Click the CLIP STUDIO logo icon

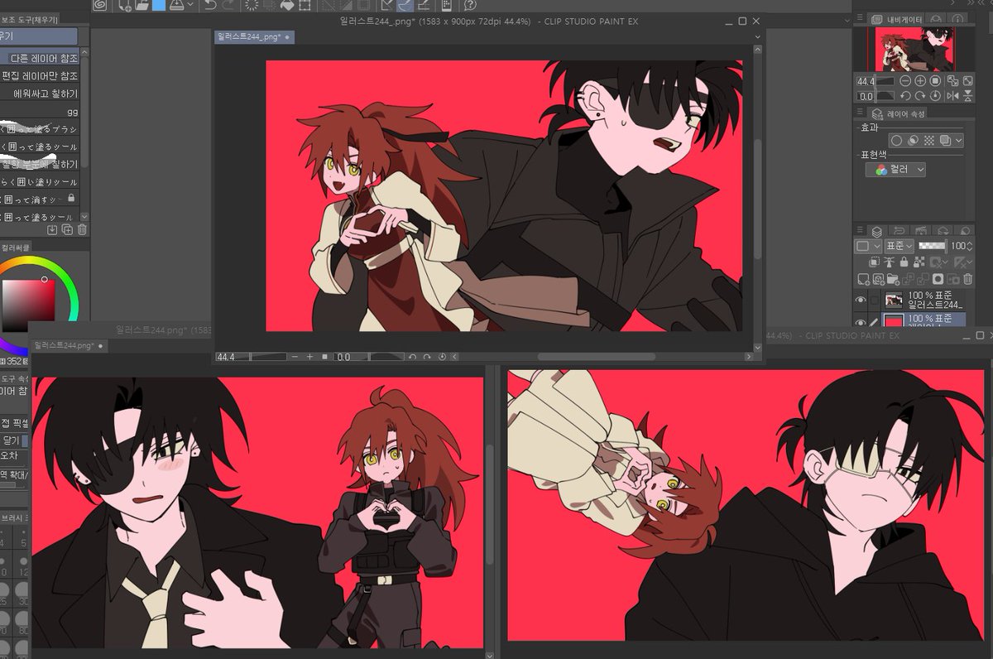99,6
